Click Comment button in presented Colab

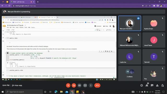pos(98,26)
